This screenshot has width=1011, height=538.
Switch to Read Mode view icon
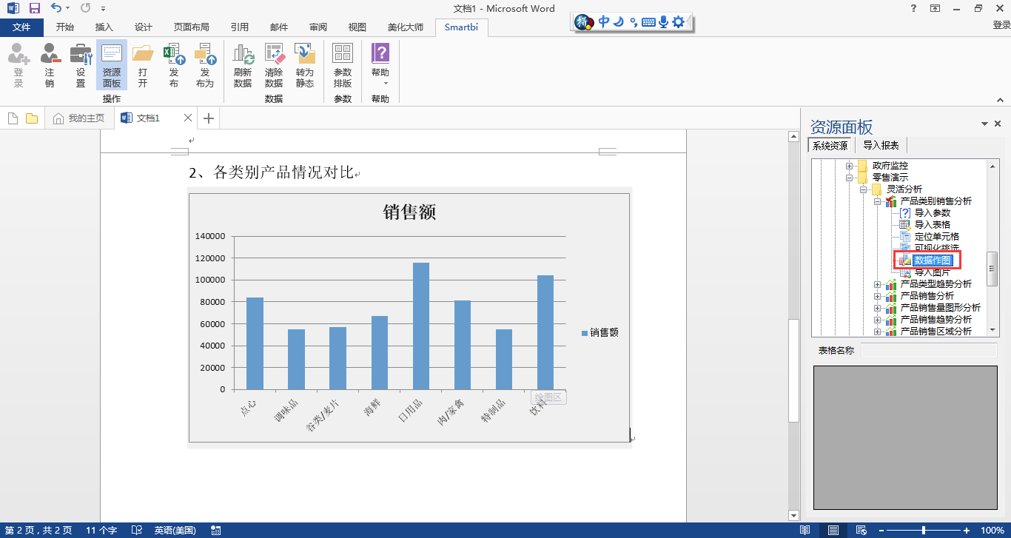coord(805,531)
